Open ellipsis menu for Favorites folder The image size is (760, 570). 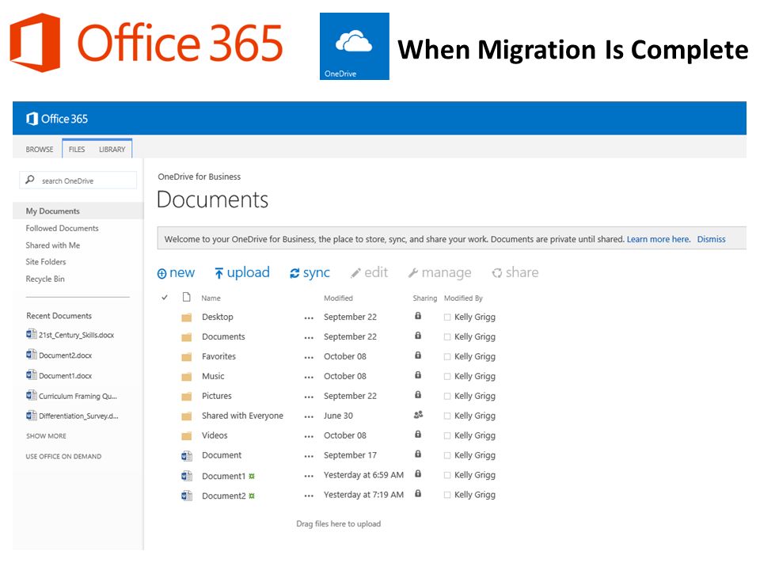tap(309, 358)
